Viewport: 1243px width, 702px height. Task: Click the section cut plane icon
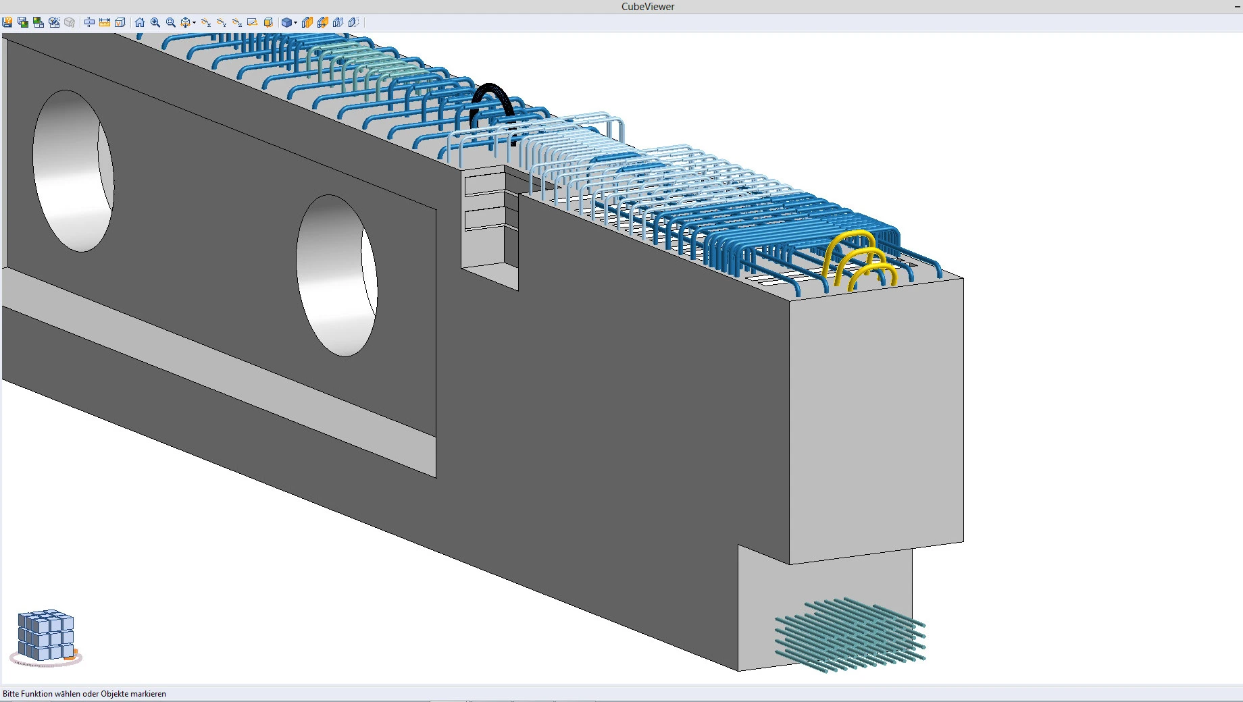pyautogui.click(x=89, y=22)
